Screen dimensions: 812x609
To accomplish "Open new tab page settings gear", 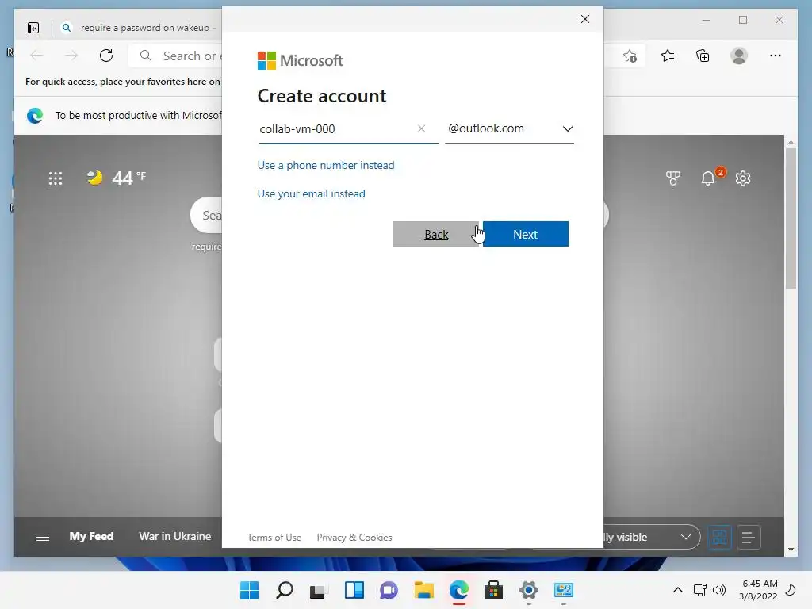I will pos(743,178).
